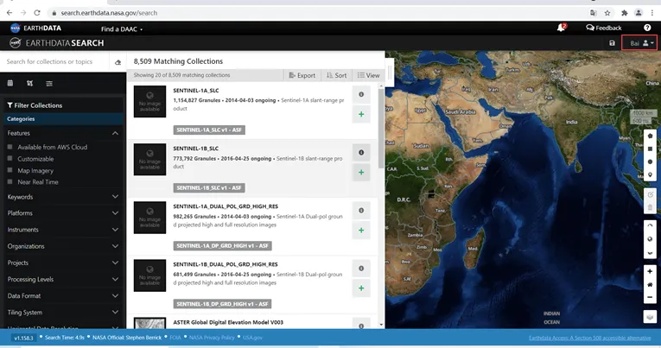Add SENTINEL-1A_SLC to project
The image size is (661, 348).
(361, 114)
